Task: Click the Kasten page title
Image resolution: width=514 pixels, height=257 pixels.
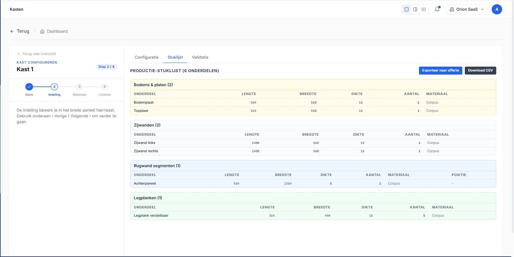Action: [x=17, y=9]
